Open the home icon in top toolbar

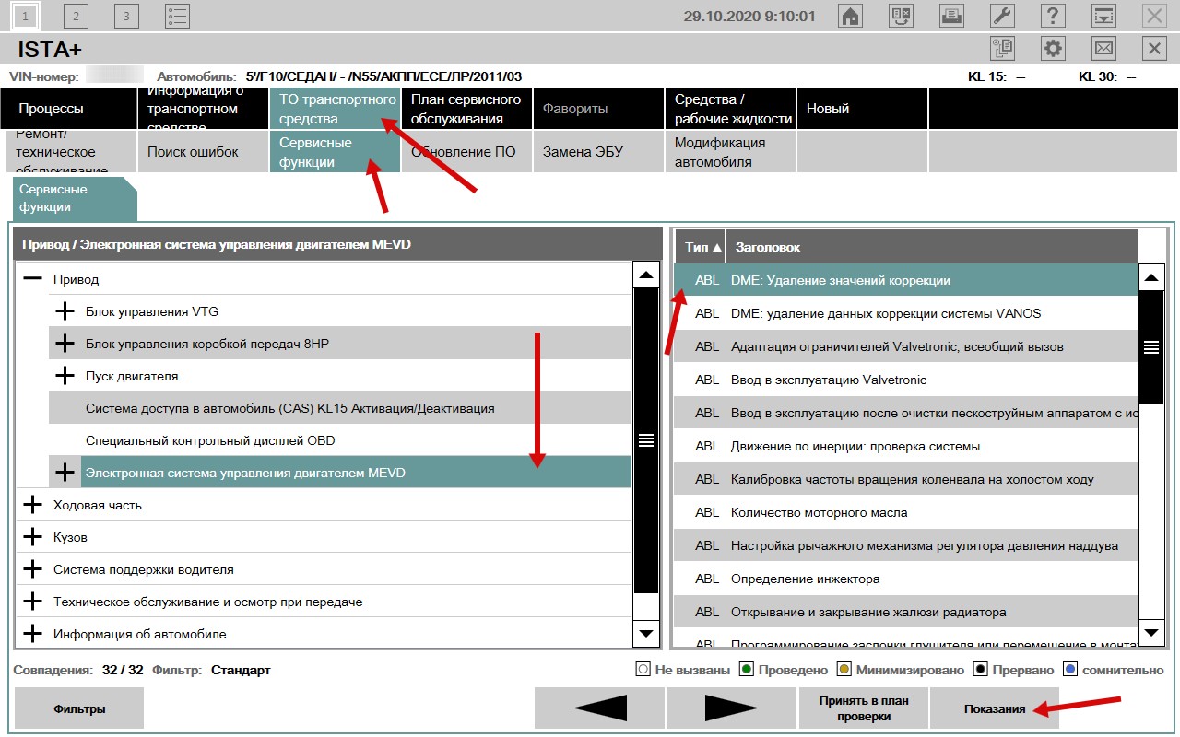click(851, 16)
